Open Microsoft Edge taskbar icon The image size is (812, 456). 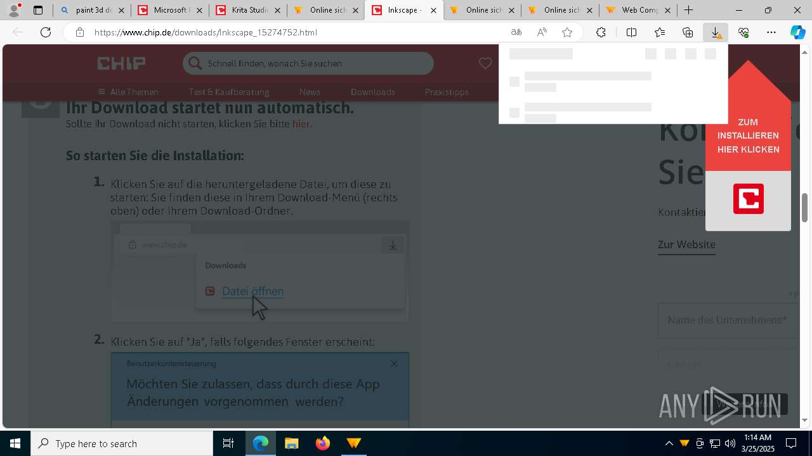point(261,443)
